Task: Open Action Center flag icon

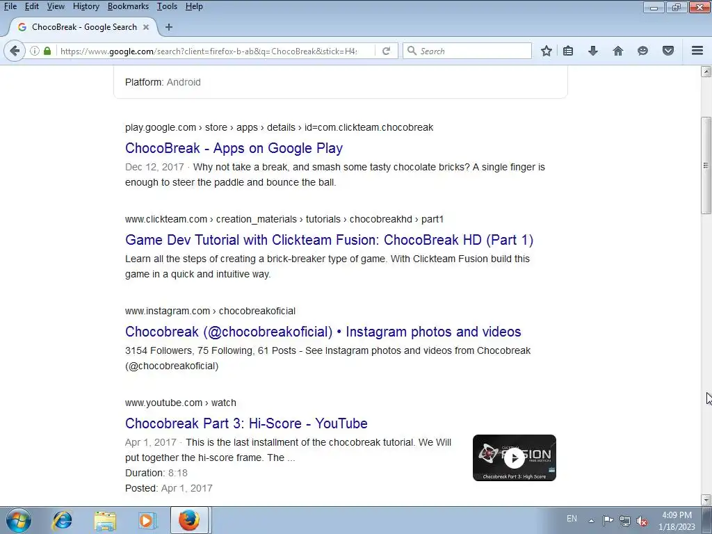Action: tap(608, 520)
